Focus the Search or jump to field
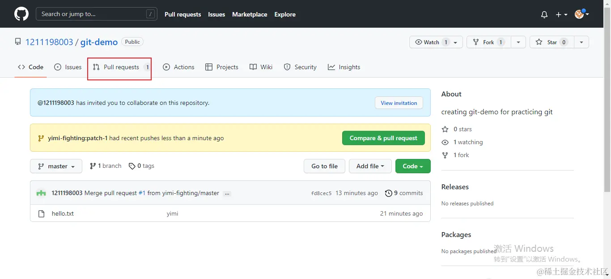611x279 pixels. tap(97, 14)
